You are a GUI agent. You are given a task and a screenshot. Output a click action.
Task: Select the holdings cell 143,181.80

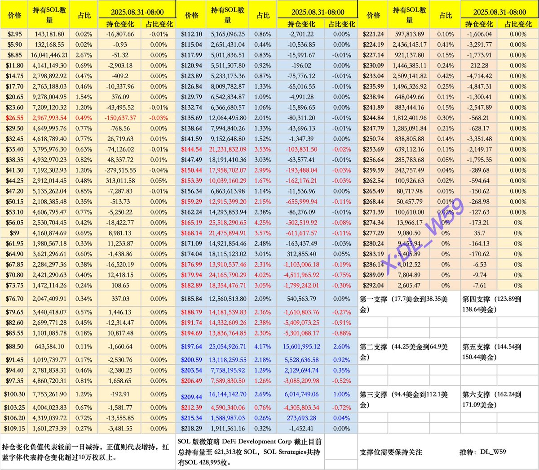click(49, 34)
